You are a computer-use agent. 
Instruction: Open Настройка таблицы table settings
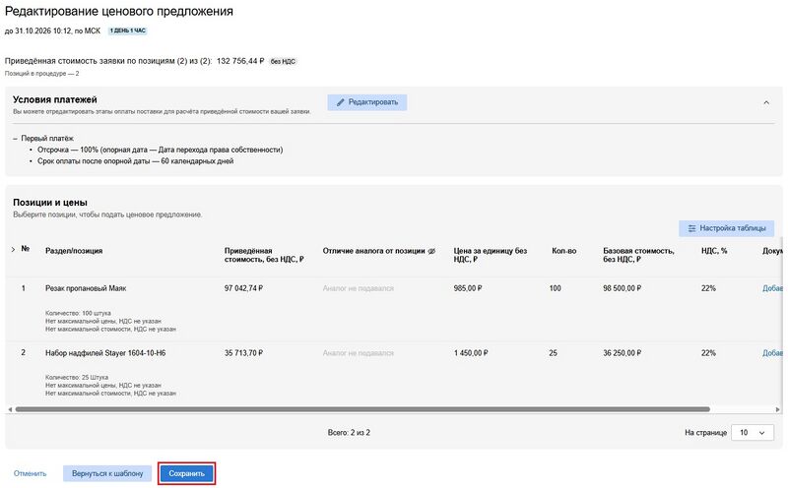tap(726, 228)
